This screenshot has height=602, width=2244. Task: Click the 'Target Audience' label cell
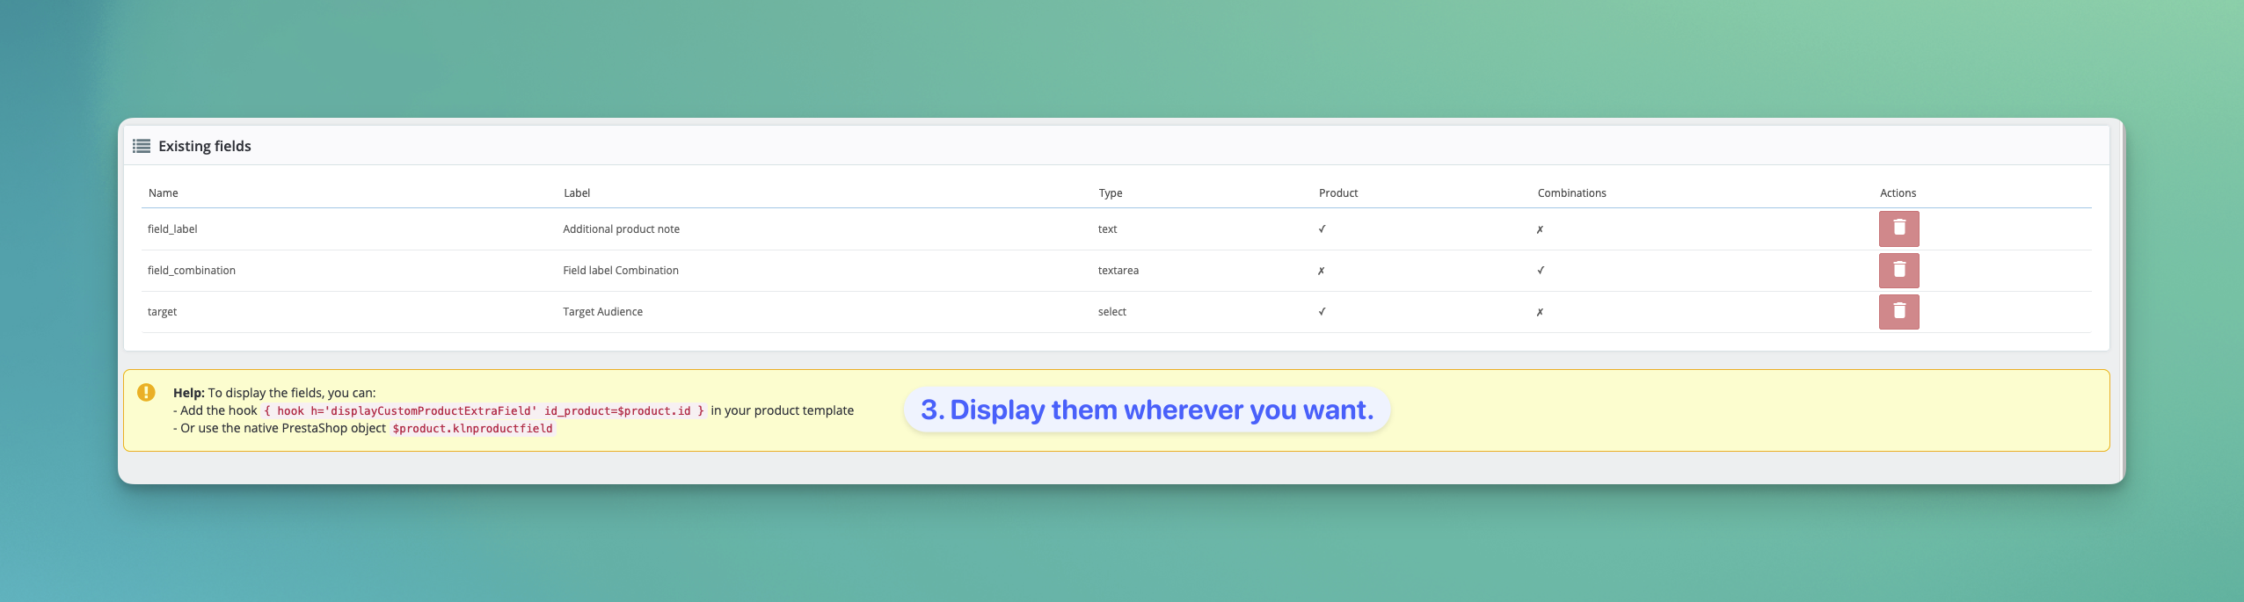click(x=602, y=312)
